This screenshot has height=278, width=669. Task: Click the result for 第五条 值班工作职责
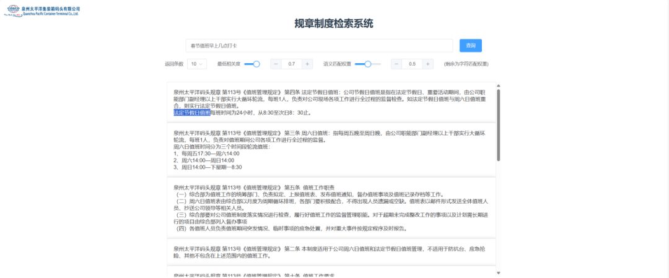tap(331, 207)
